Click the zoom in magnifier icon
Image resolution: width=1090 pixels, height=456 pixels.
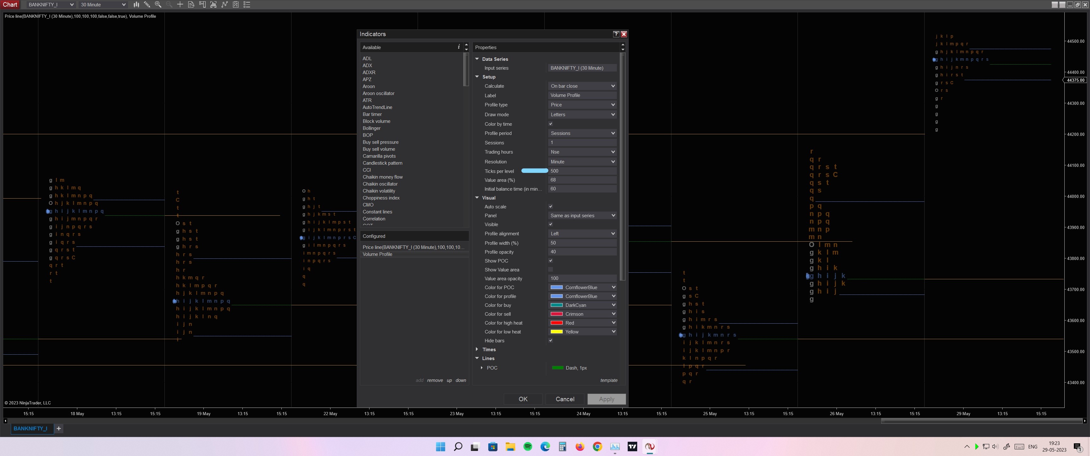click(158, 5)
